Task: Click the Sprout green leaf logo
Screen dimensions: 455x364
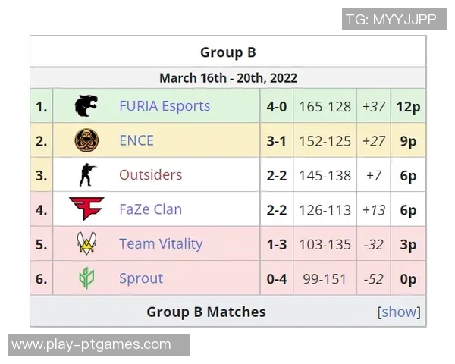Action: (x=86, y=278)
